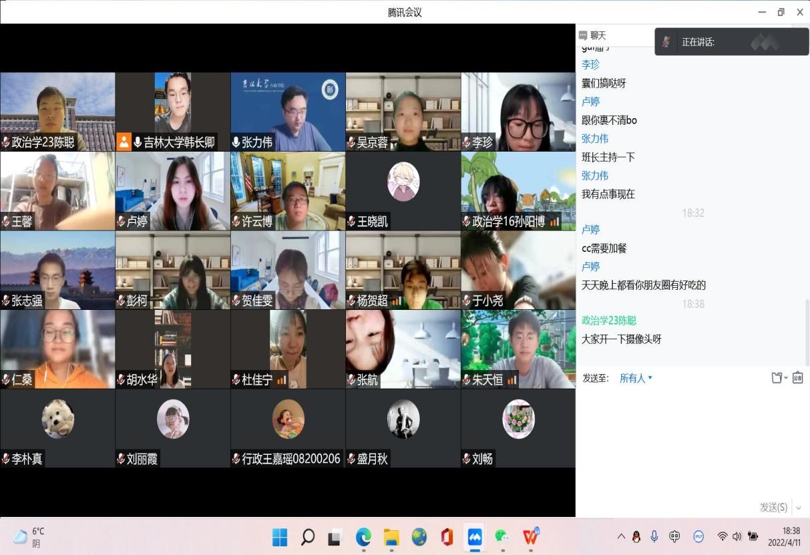Click the mic icon on 张力伟's video tile

pyautogui.click(x=236, y=142)
